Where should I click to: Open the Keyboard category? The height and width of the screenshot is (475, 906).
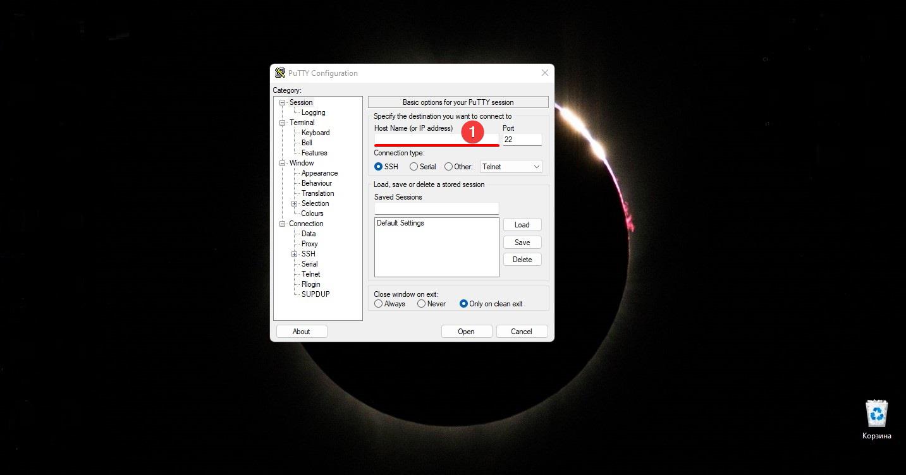pyautogui.click(x=315, y=133)
